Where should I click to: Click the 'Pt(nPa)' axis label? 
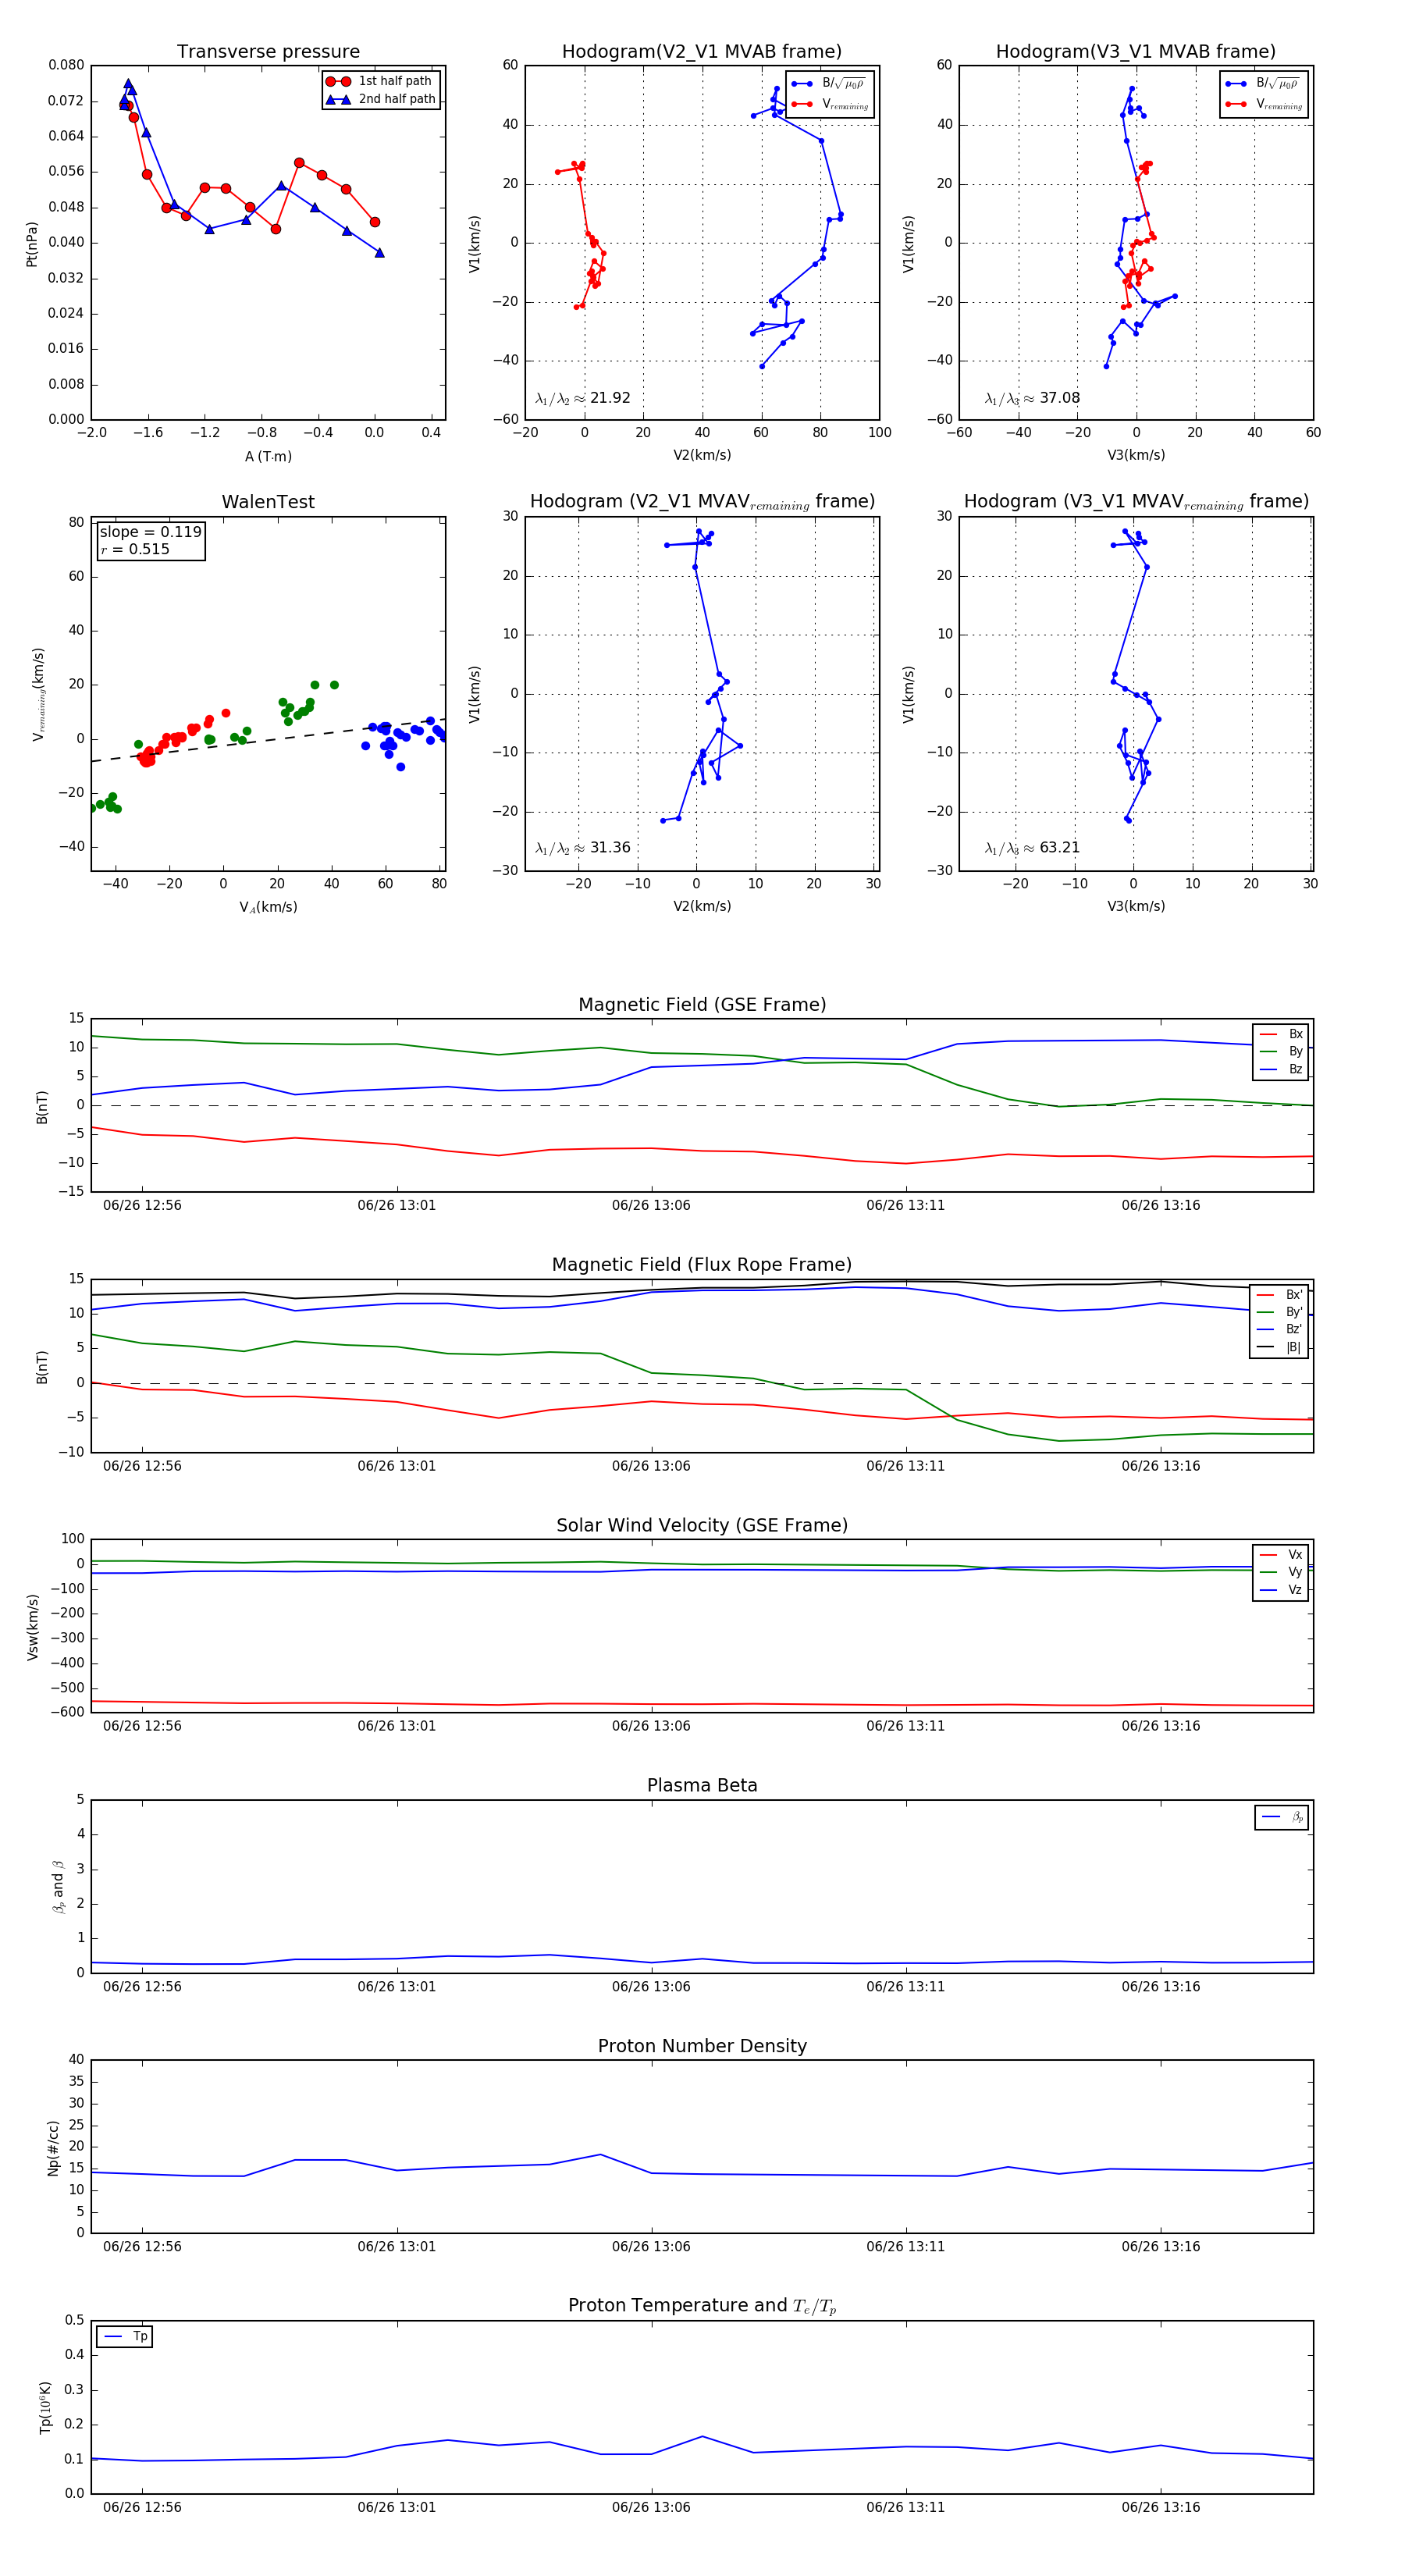pos(32,243)
